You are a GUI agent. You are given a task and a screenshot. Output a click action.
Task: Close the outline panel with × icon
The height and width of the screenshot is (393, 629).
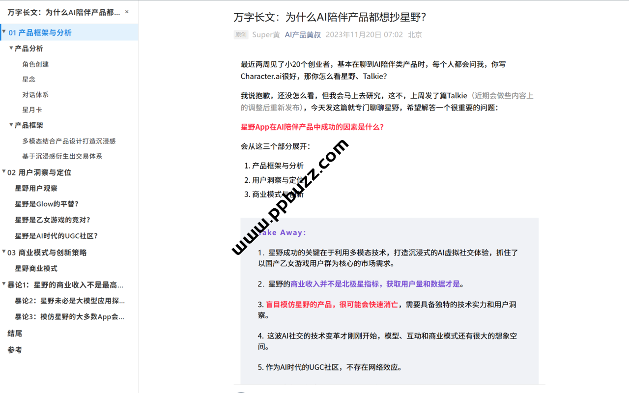pyautogui.click(x=127, y=12)
